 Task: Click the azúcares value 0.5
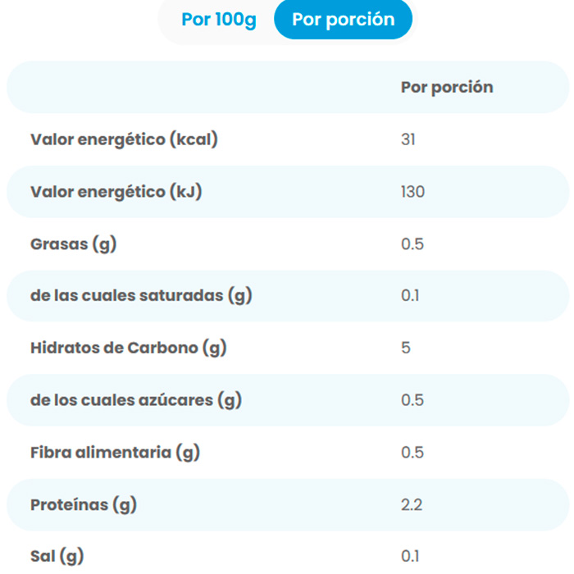412,400
